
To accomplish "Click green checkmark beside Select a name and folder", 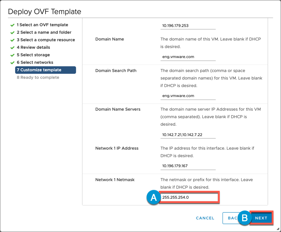I will pos(12,33).
